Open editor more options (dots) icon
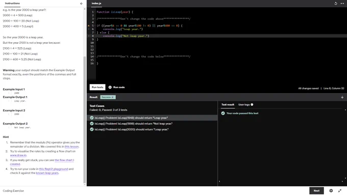347x195 pixels. click(342, 4)
